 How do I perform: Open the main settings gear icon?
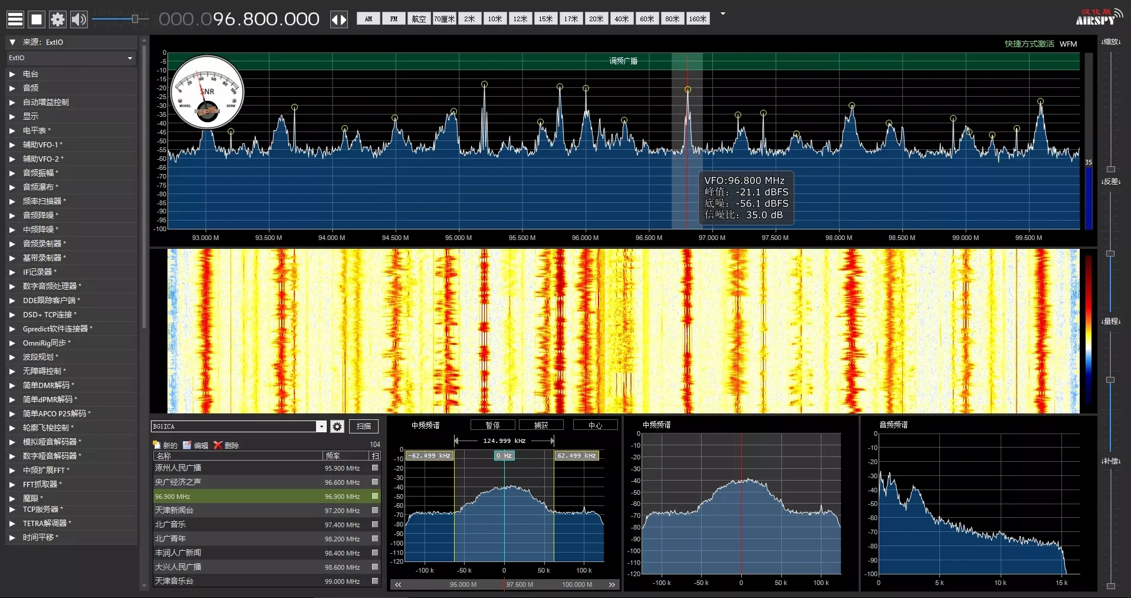click(57, 19)
